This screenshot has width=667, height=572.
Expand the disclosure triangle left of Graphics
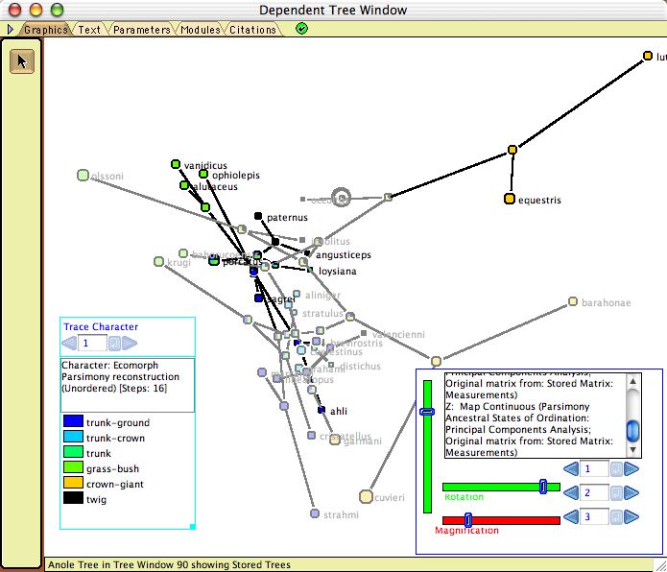[11, 30]
